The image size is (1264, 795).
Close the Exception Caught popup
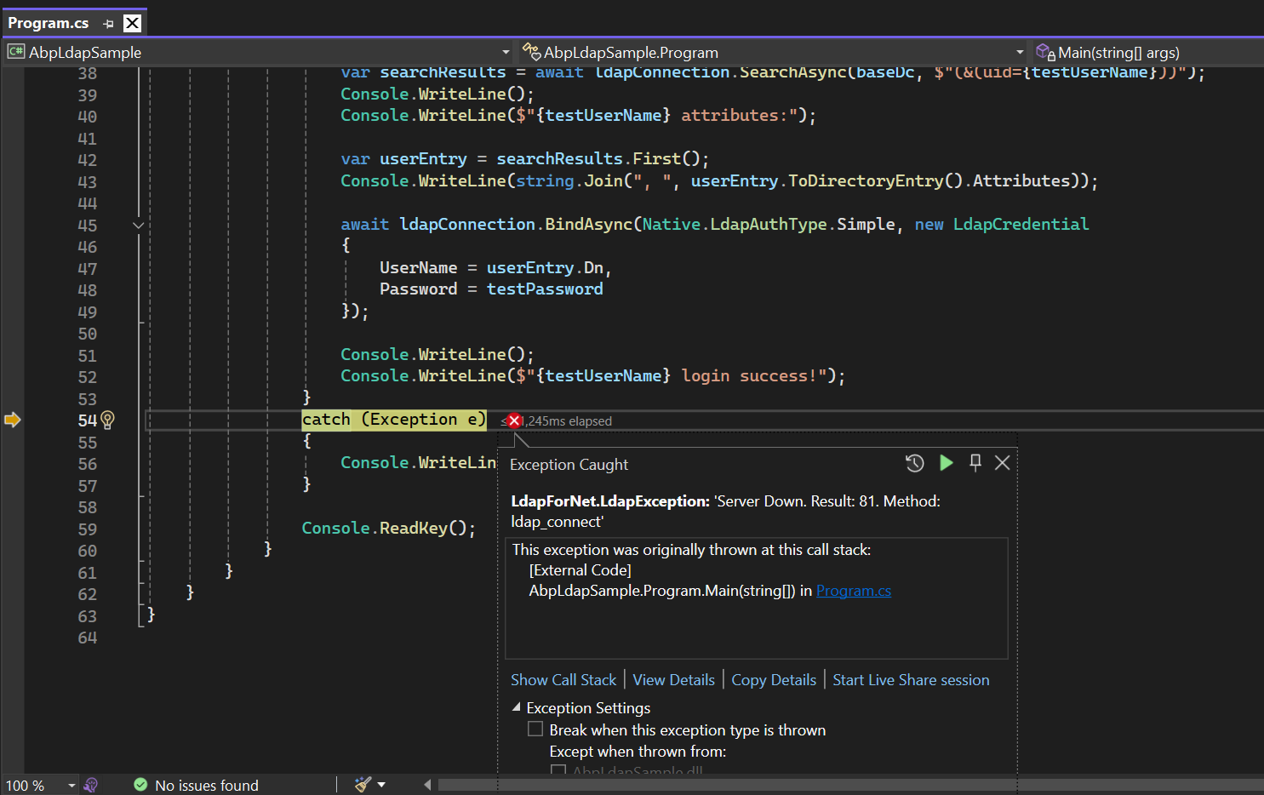(x=1003, y=462)
